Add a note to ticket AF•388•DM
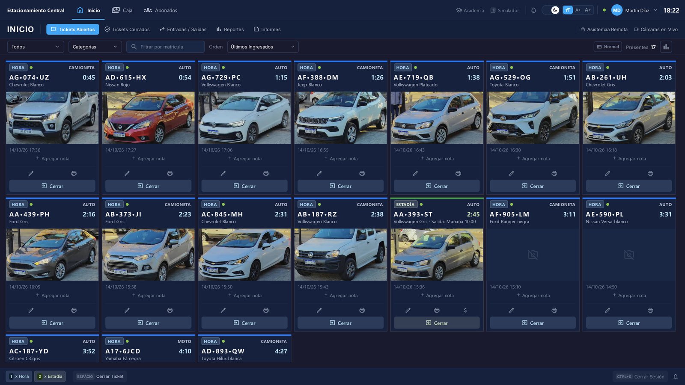This screenshot has height=385, width=685. [341, 159]
